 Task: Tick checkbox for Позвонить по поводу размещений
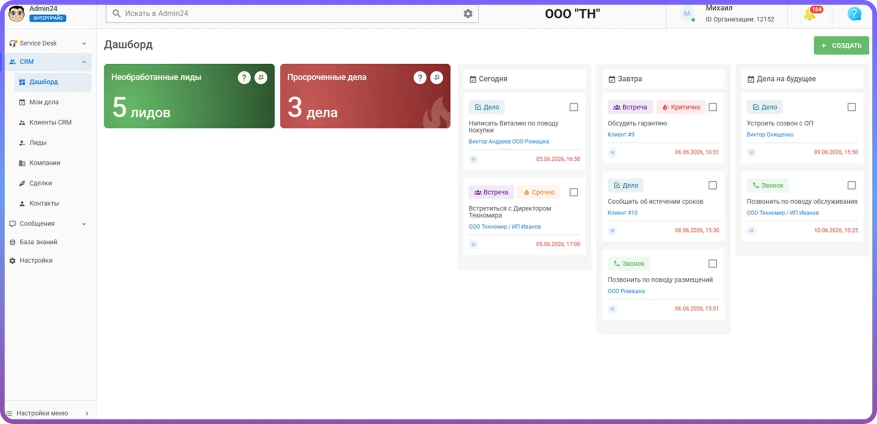(x=713, y=264)
